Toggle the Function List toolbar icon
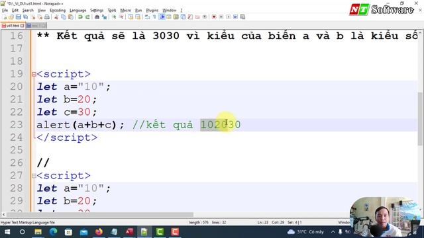This screenshot has width=424, height=238. coord(190,17)
